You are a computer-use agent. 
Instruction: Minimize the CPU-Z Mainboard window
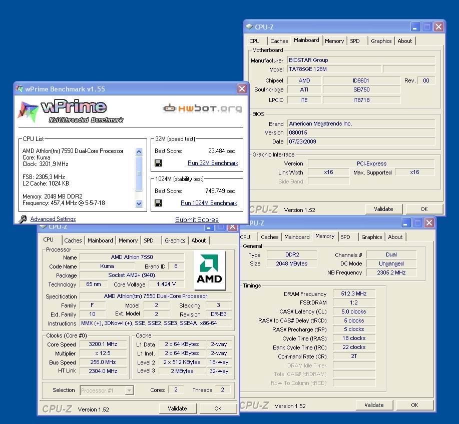pos(414,27)
